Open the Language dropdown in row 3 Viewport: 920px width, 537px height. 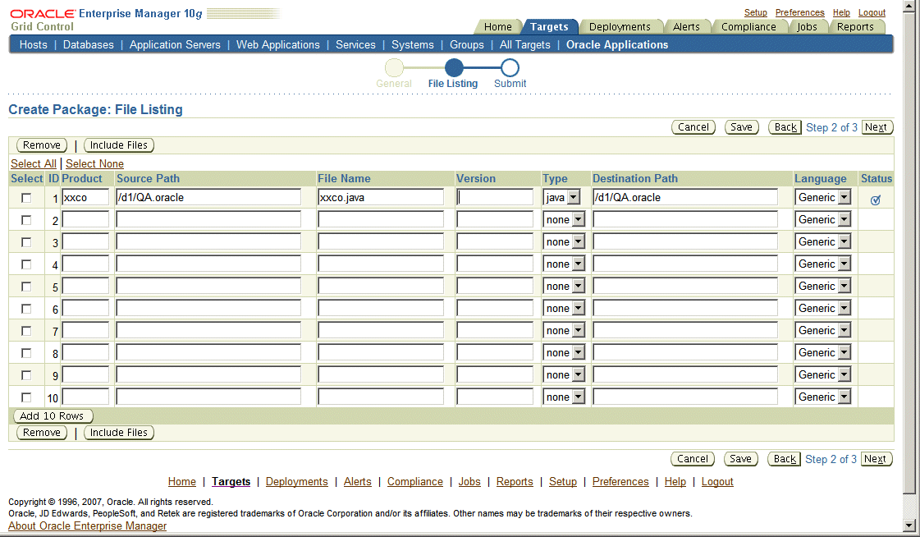pyautogui.click(x=823, y=241)
